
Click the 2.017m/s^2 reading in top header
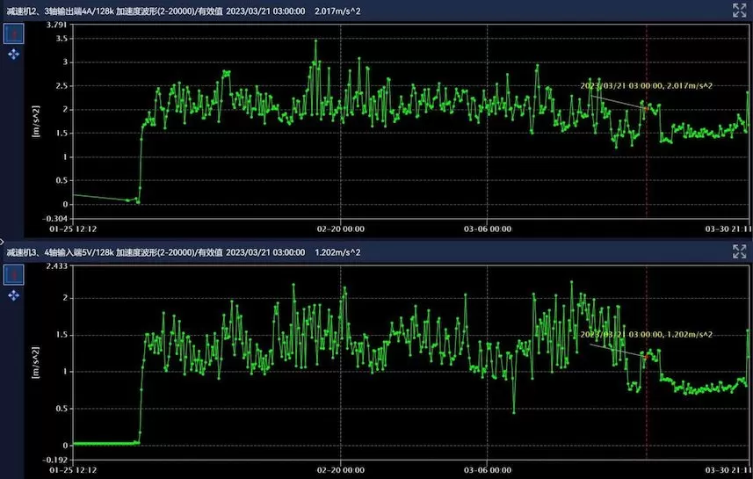click(x=337, y=11)
